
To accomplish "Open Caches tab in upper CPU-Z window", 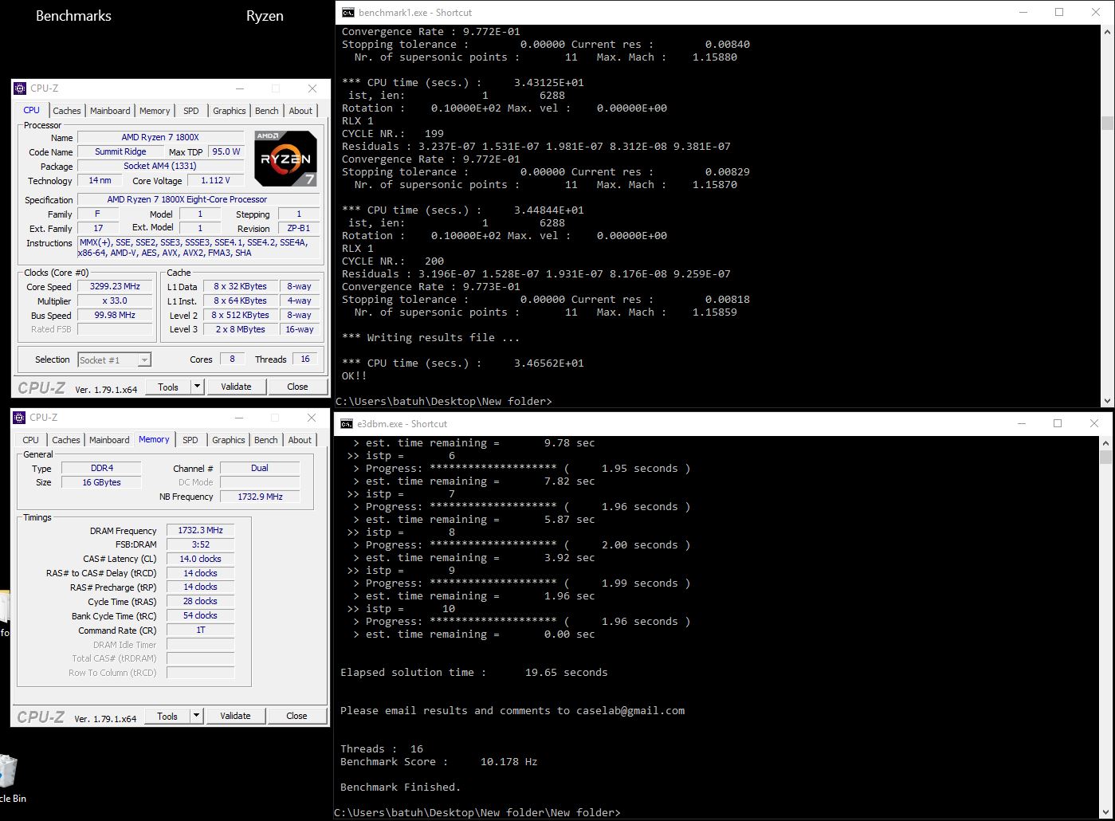I will coord(67,111).
